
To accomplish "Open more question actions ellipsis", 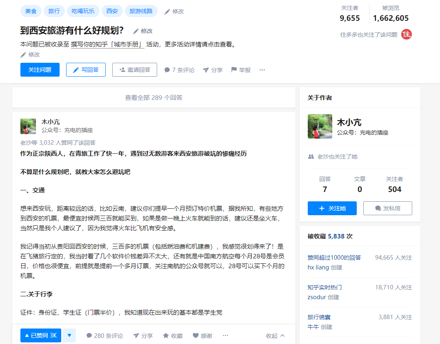I will point(262,70).
